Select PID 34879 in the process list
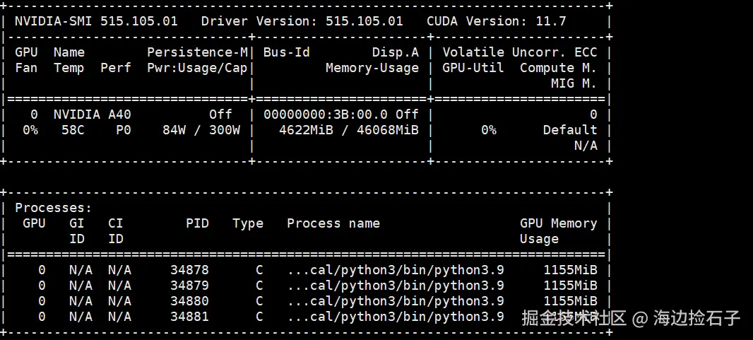This screenshot has height=340, width=753. (x=189, y=286)
